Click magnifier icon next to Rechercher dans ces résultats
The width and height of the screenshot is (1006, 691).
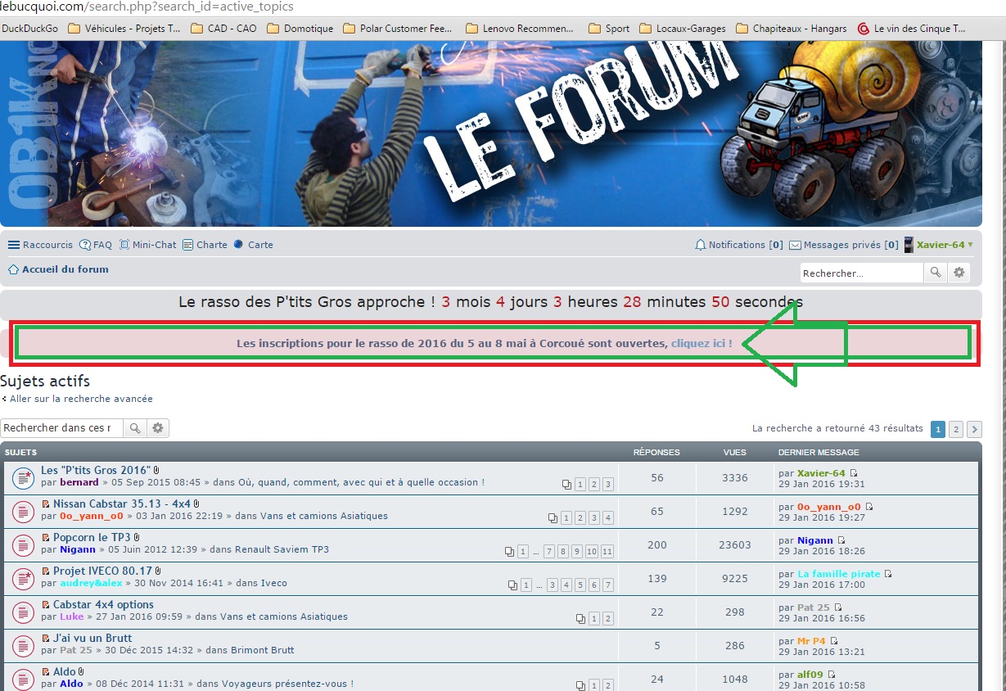(x=135, y=427)
